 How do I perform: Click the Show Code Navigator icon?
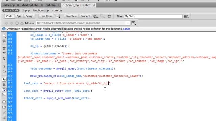[4, 41]
